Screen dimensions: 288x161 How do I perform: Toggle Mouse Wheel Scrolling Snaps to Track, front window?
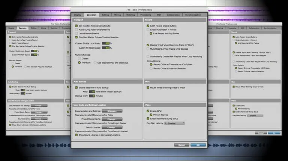pyautogui.click(x=148, y=88)
